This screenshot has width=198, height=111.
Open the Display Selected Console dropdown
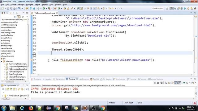pyautogui.click(x=190, y=83)
